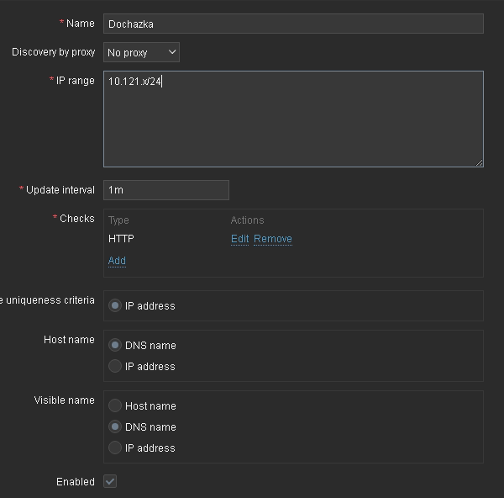Add a new discovery check
The image size is (504, 498).
click(x=117, y=261)
